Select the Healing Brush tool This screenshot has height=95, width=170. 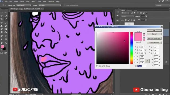(x=2, y=23)
